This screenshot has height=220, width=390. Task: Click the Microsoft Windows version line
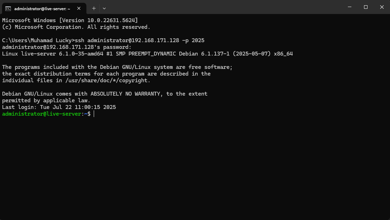pos(70,20)
